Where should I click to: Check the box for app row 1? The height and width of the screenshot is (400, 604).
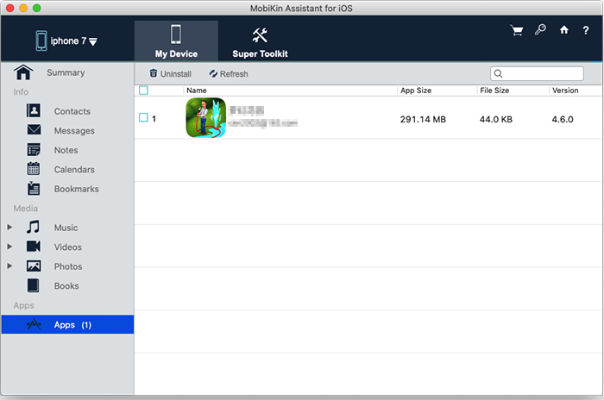click(x=143, y=118)
